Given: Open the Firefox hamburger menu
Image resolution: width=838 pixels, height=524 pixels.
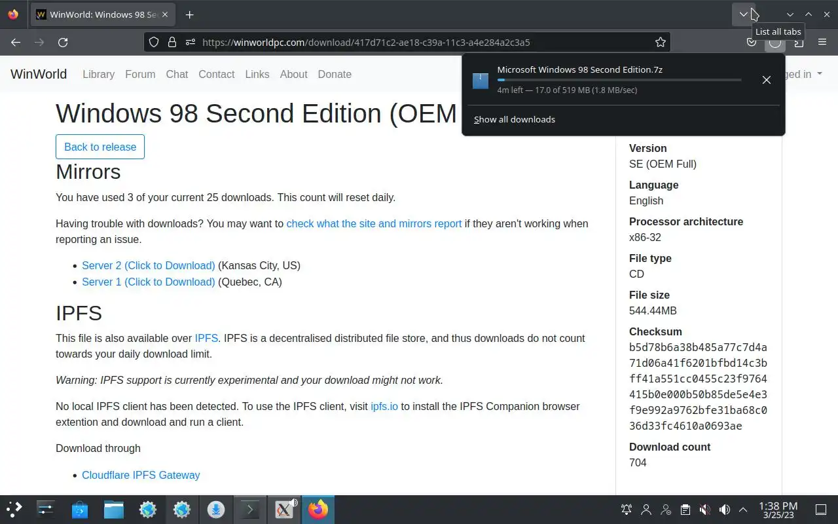Looking at the screenshot, I should 822,42.
